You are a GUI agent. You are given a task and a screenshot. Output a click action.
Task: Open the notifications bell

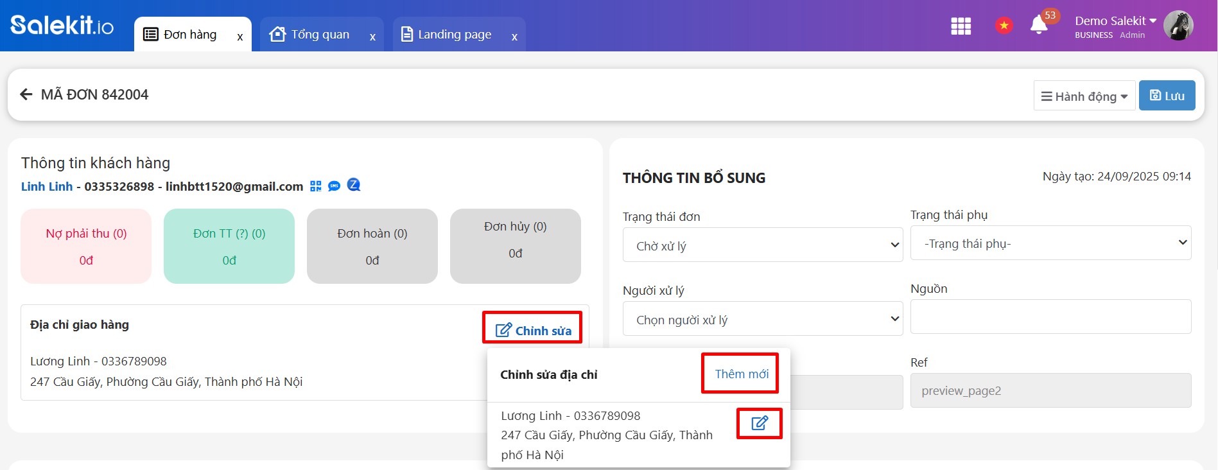(1038, 26)
